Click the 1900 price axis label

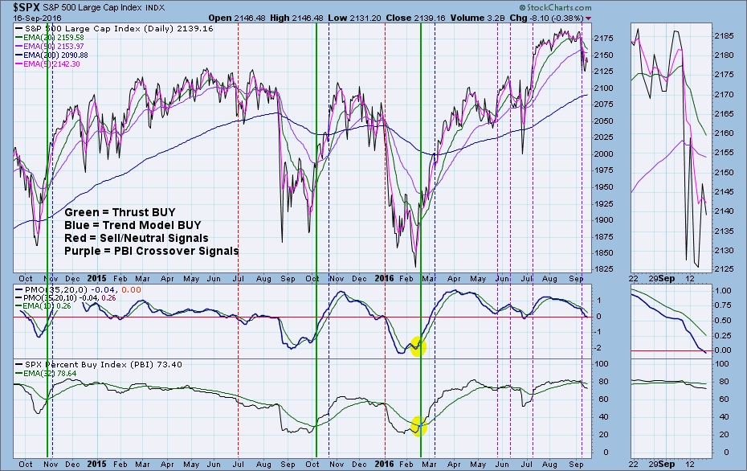603,220
